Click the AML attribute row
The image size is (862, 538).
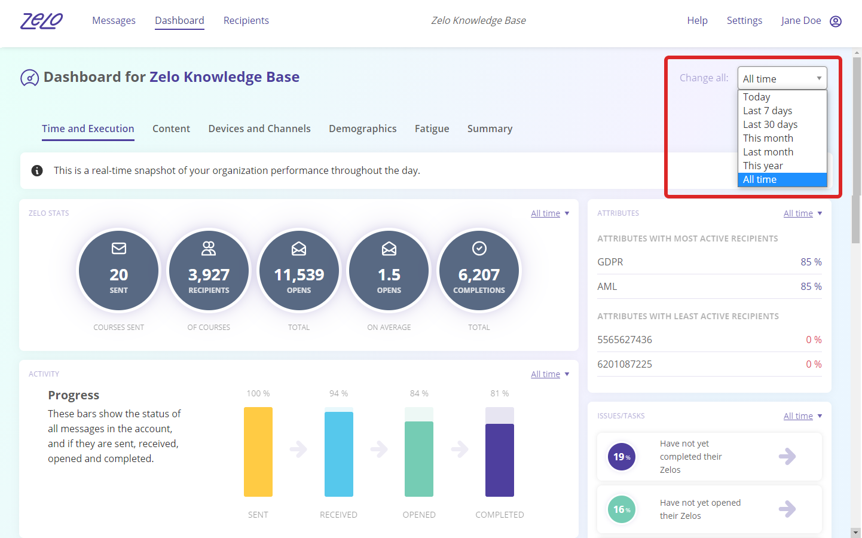point(710,286)
